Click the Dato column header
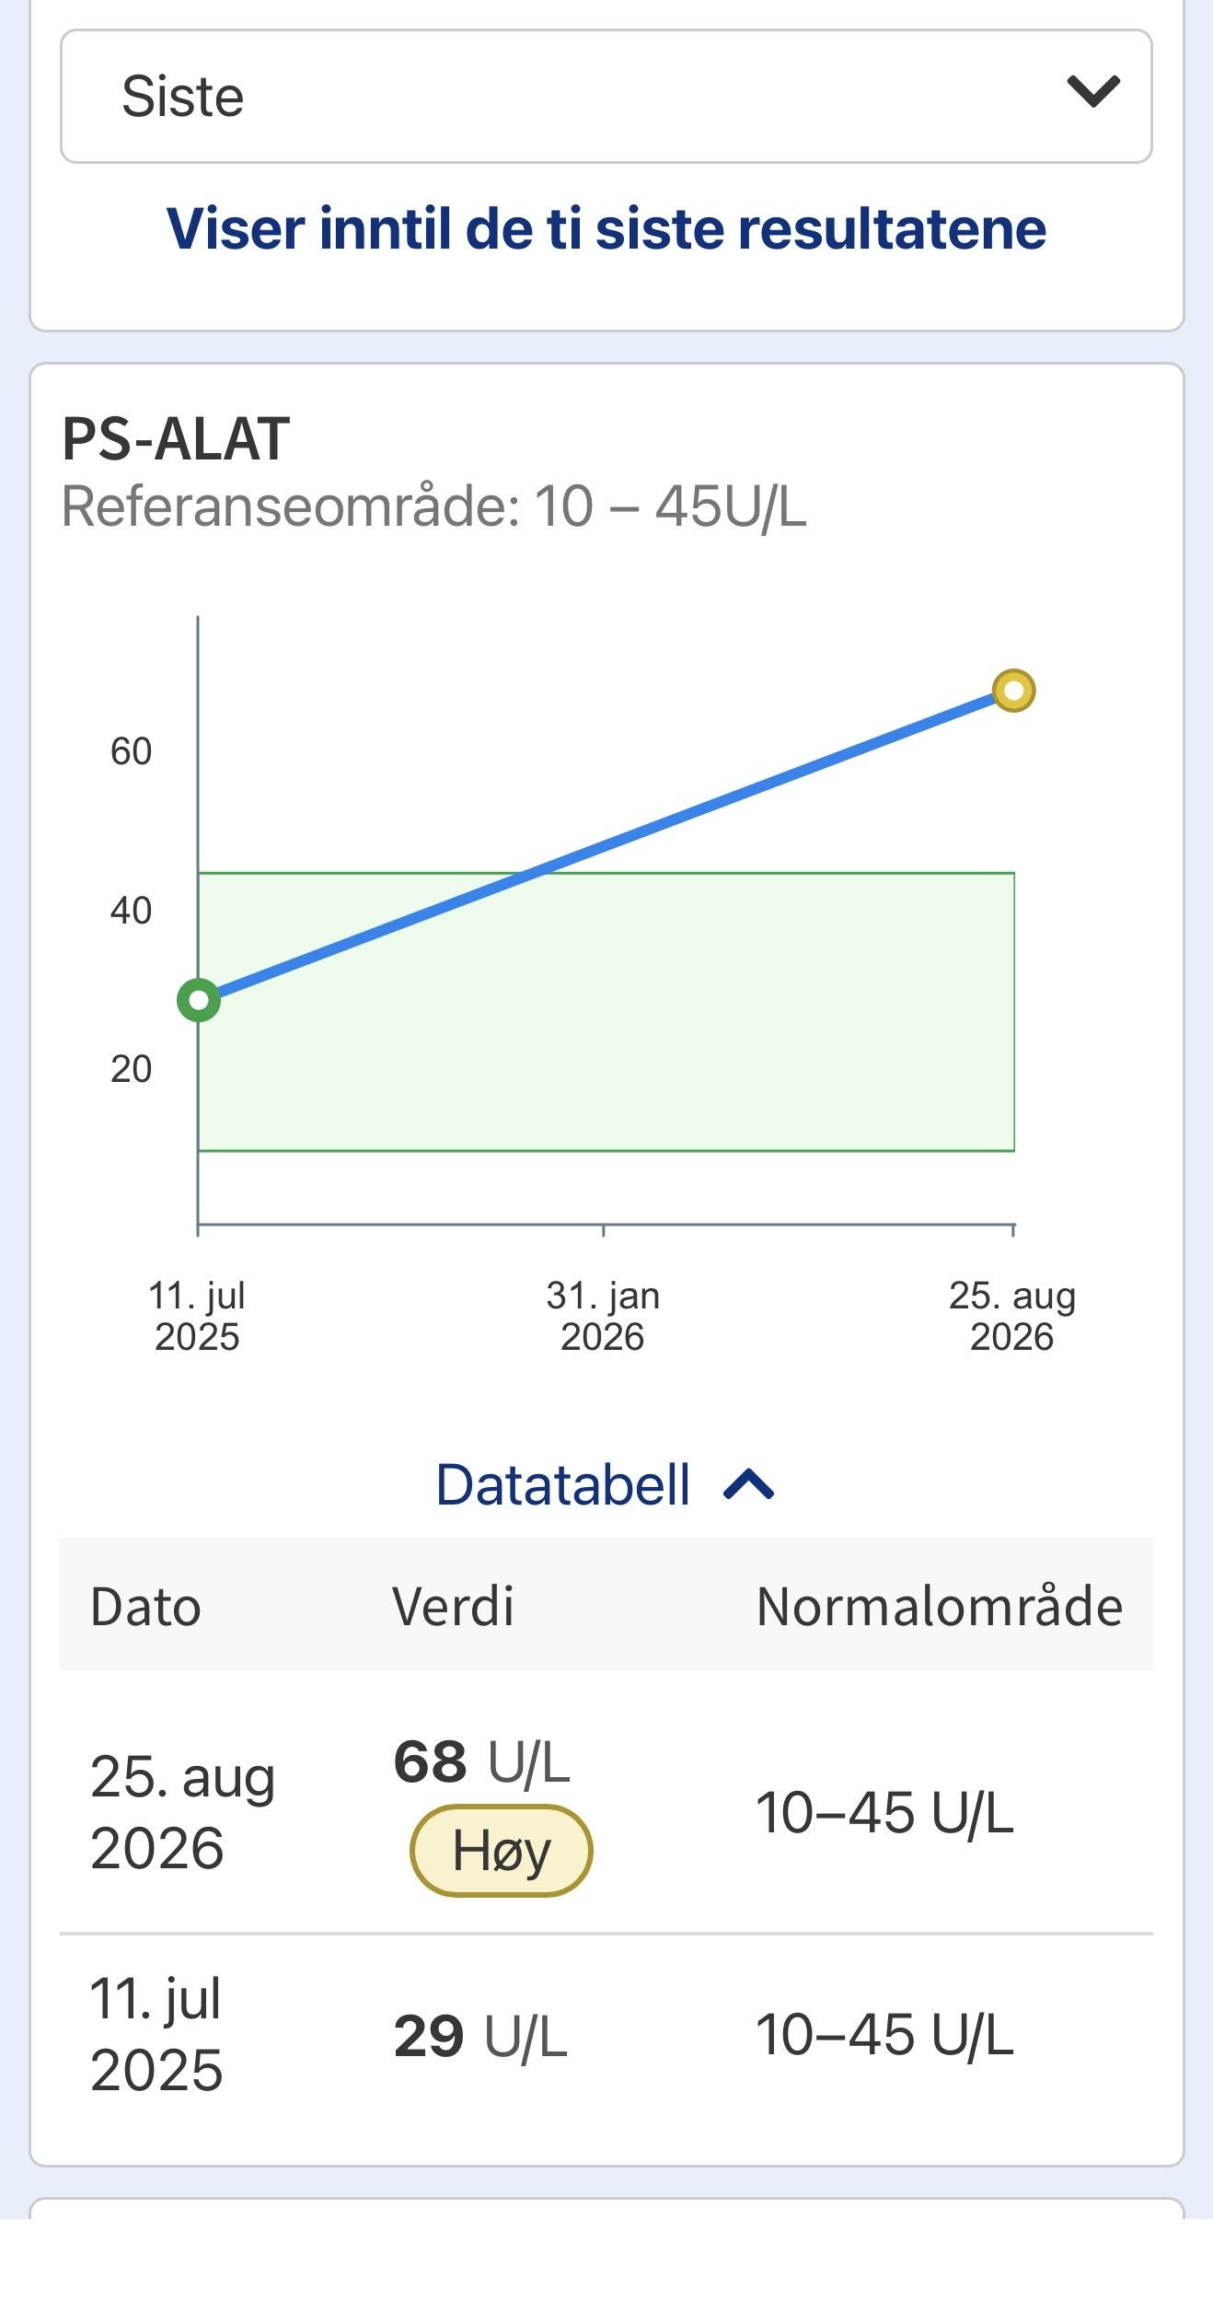Screen dimensions: 1213x2313 coord(145,1607)
